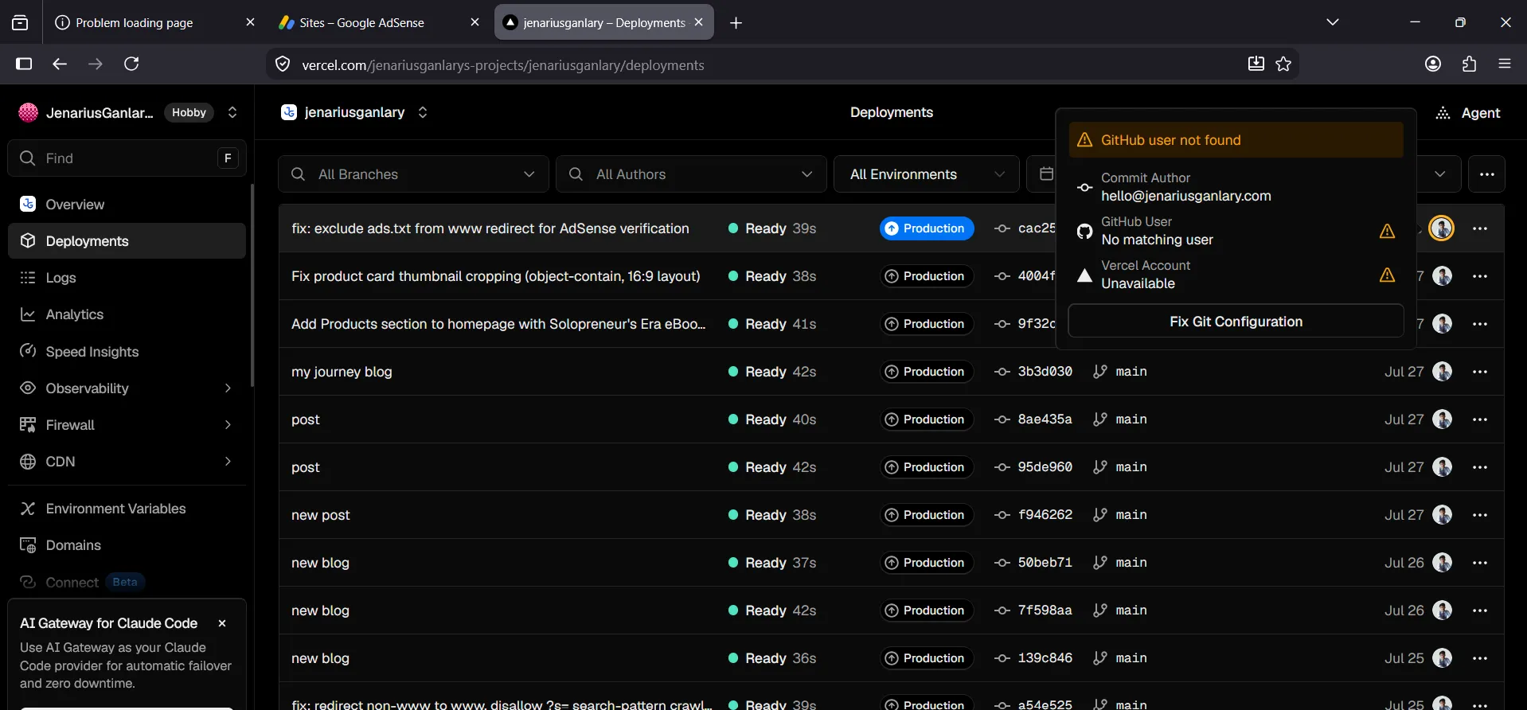Open the date range calendar filter icon

1046,174
